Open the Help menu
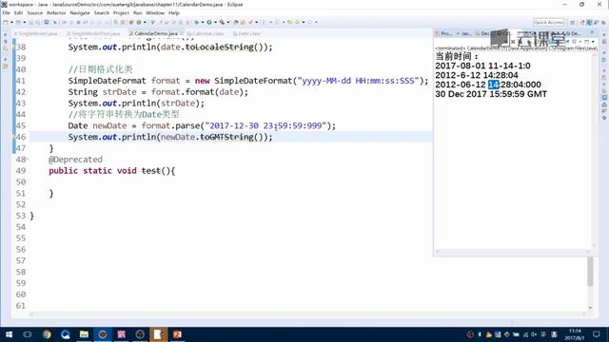The image size is (609, 342). 174,12
